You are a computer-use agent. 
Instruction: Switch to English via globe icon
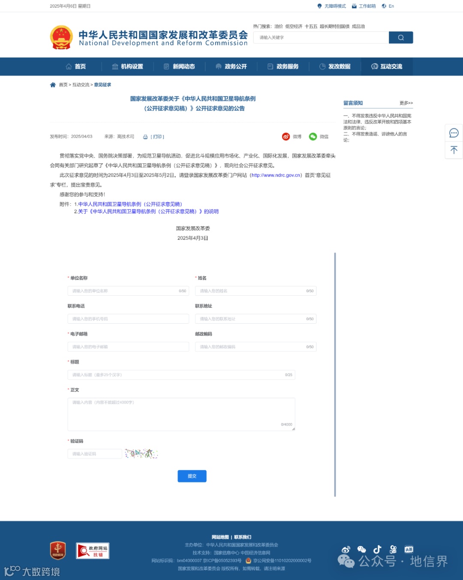click(384, 6)
